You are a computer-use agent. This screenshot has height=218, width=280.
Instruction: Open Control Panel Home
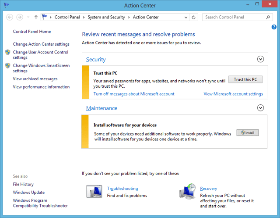click(x=32, y=32)
